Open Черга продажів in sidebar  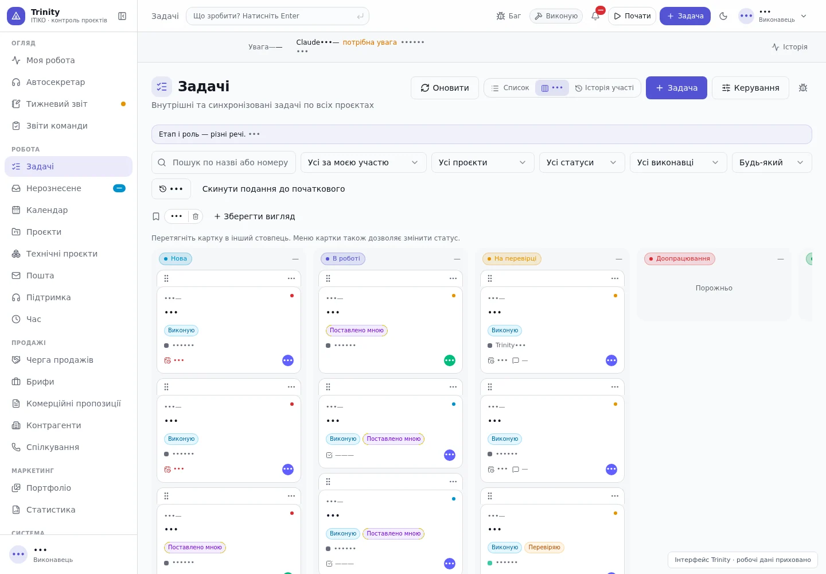tap(69, 360)
